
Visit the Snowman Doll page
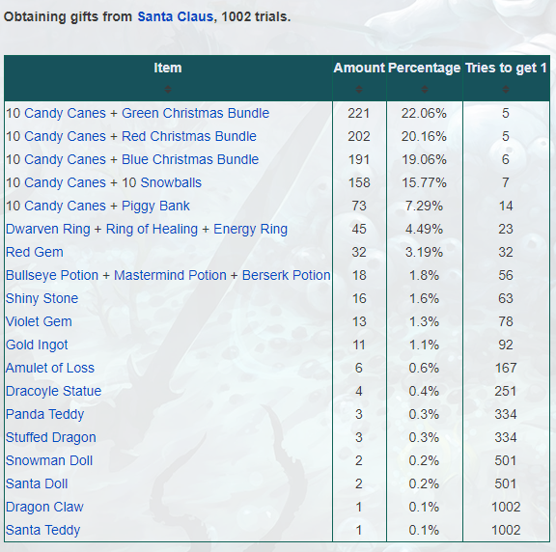tap(49, 460)
